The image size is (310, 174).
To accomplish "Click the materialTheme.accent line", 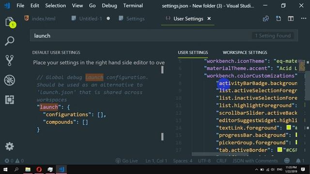I will pyautogui.click(x=251, y=69).
